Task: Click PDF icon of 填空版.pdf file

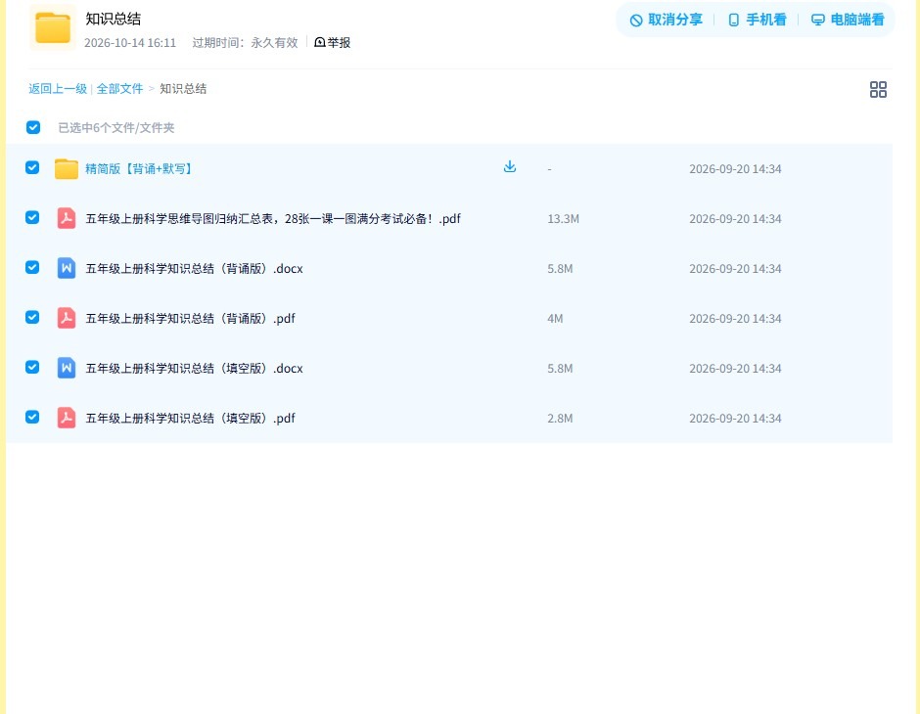Action: pos(67,418)
